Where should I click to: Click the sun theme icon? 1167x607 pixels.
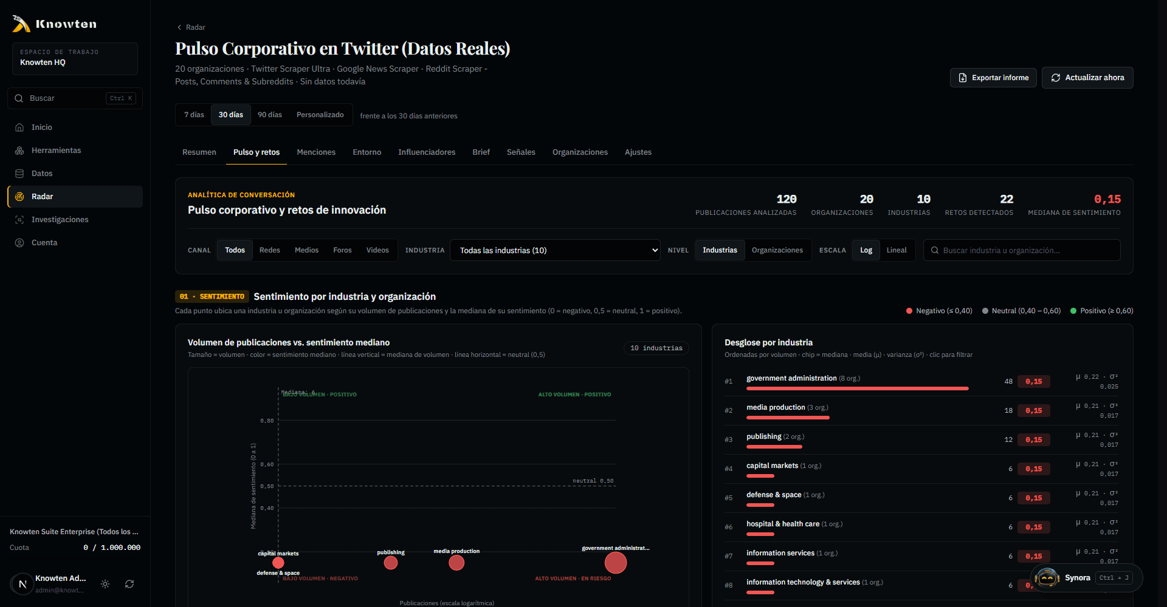[105, 584]
